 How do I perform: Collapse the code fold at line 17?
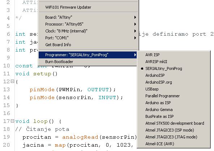[x=12, y=121]
